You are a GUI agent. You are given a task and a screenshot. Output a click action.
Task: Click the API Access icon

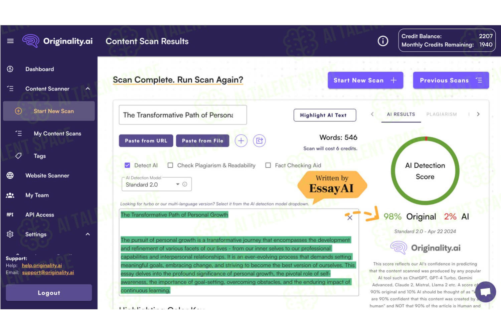click(x=10, y=215)
